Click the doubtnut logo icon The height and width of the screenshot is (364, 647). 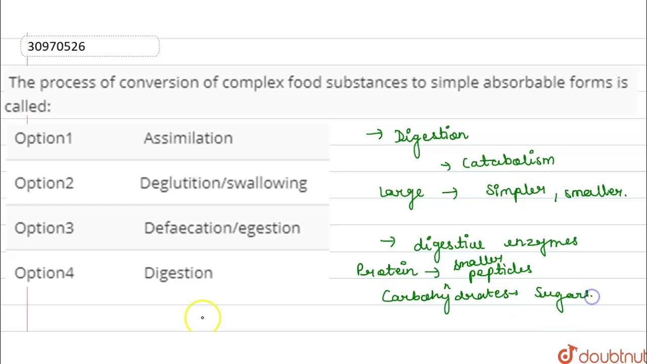click(x=568, y=354)
